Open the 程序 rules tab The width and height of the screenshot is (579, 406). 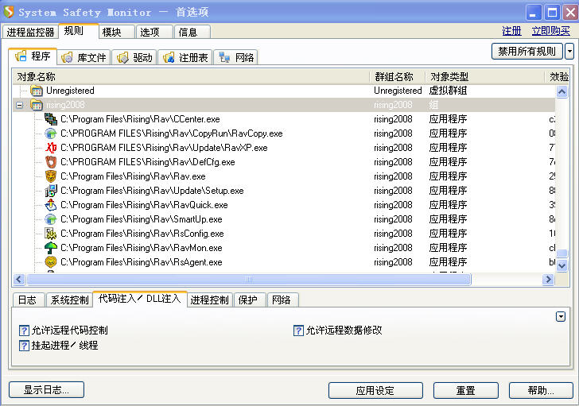click(33, 56)
